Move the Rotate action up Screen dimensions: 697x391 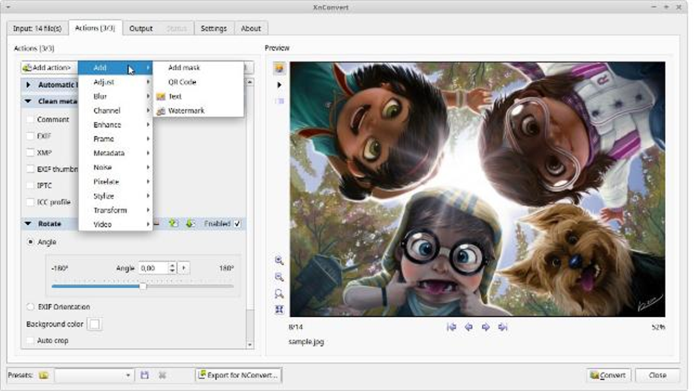(173, 223)
